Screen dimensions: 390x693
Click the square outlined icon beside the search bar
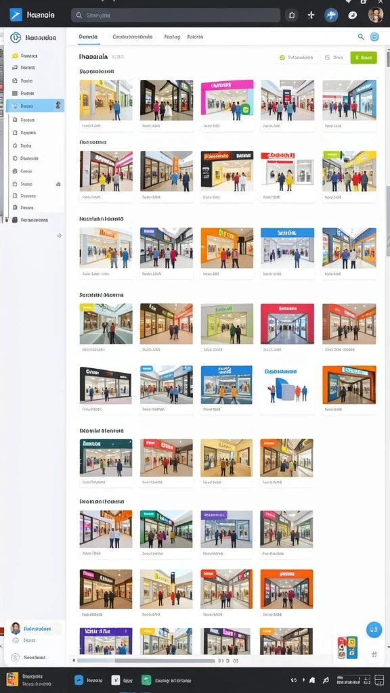click(x=291, y=15)
